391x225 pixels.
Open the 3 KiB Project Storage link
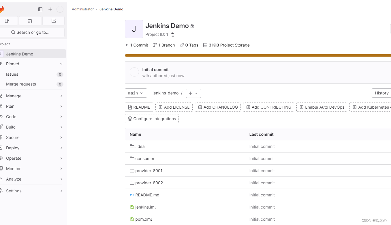click(226, 45)
